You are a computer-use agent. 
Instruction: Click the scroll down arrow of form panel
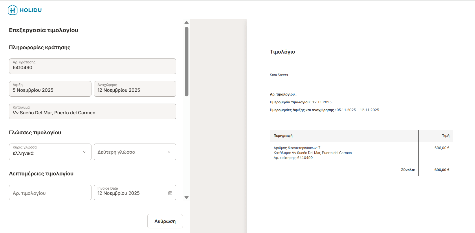186,197
